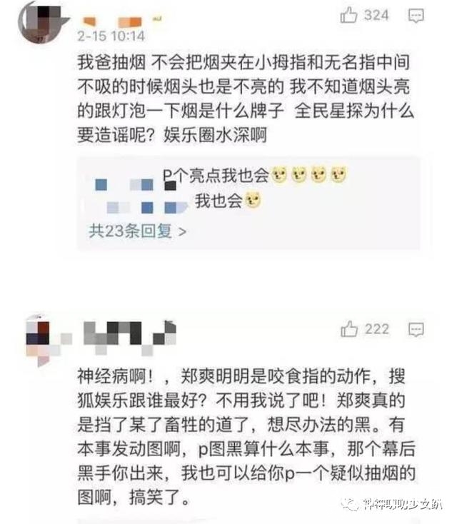Tap replier name before "我也会"
The width and height of the screenshot is (457, 524).
click(x=146, y=207)
